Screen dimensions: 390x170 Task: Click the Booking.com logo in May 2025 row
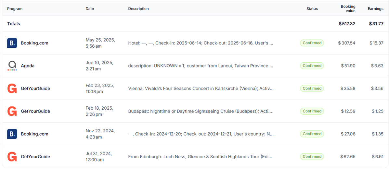point(12,43)
